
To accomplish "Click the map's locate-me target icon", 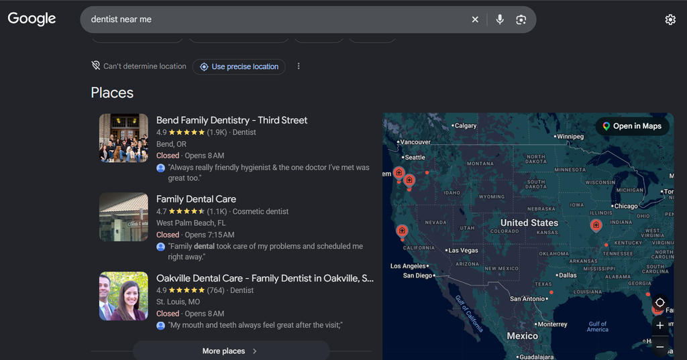I will (660, 302).
